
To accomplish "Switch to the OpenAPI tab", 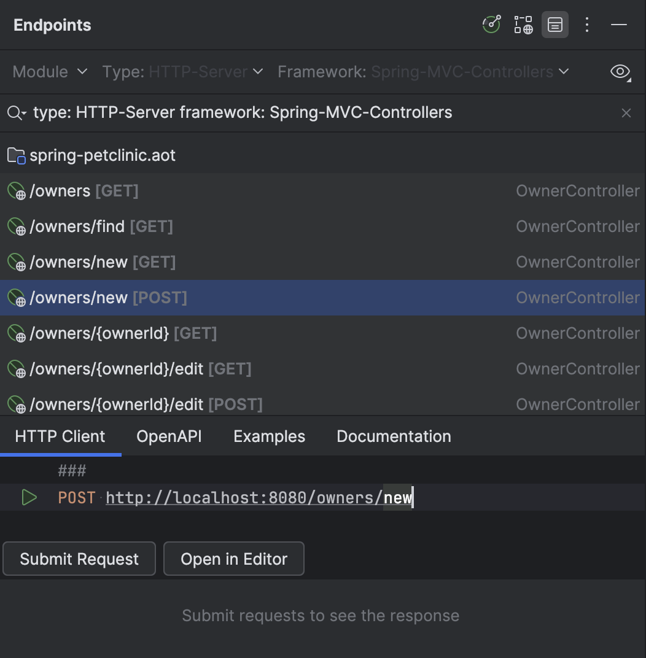I will point(169,436).
